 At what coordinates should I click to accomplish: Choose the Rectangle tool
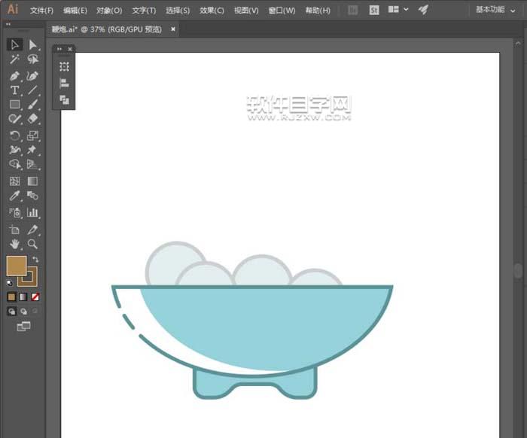[14, 105]
